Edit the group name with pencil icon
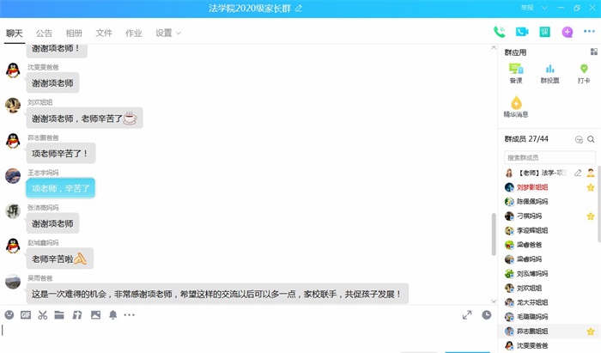 tap(299, 8)
